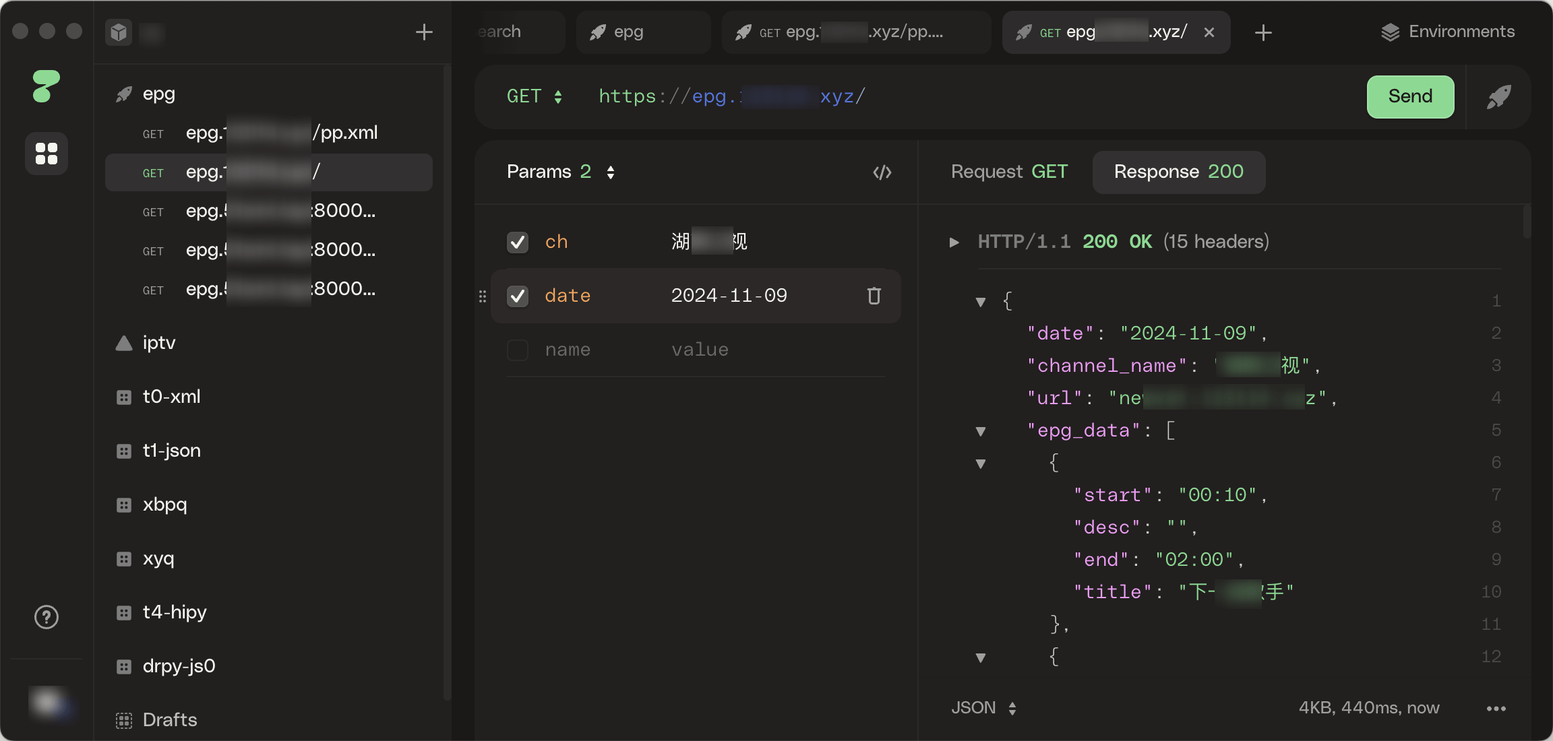Switch to the Request GET tab
1553x741 pixels.
pyautogui.click(x=1008, y=172)
